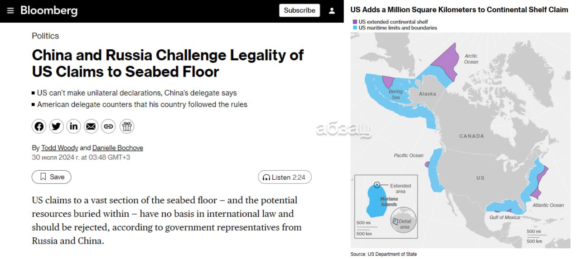Open the hamburger menu icon
Screen dimensions: 580x259
coord(10,10)
